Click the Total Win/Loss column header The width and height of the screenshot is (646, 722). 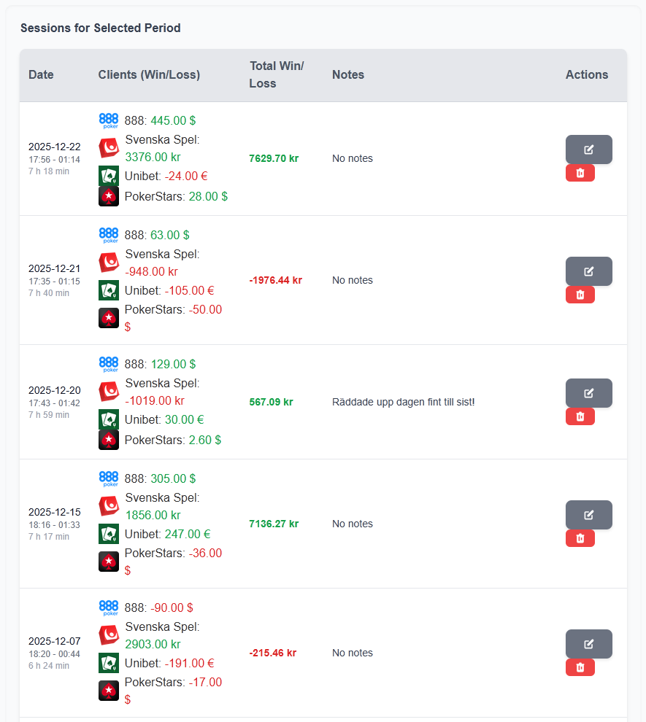tap(277, 74)
